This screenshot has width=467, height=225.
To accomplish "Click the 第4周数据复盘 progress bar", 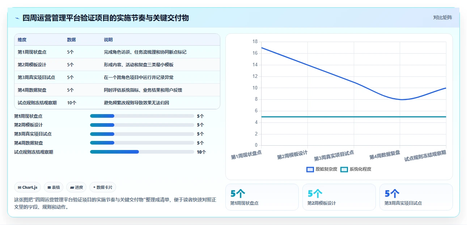I will [142, 143].
